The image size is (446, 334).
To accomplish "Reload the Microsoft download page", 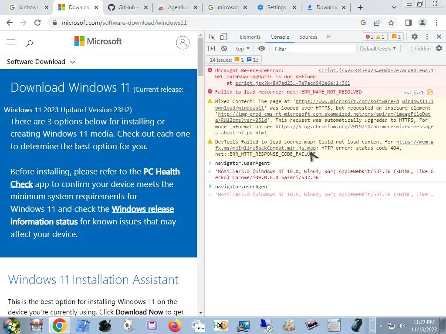I will pyautogui.click(x=37, y=23).
